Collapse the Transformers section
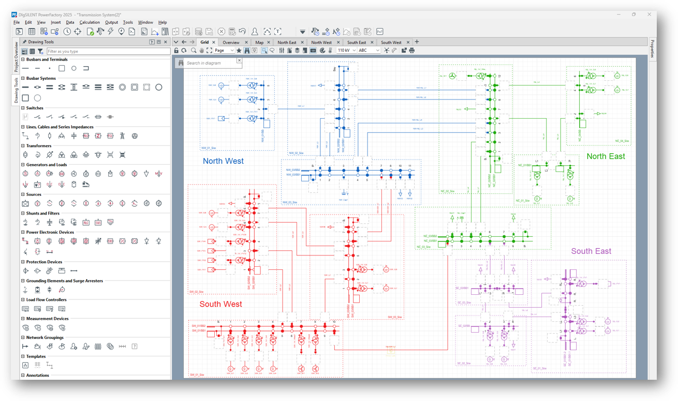This screenshot has width=678, height=401. [23, 146]
